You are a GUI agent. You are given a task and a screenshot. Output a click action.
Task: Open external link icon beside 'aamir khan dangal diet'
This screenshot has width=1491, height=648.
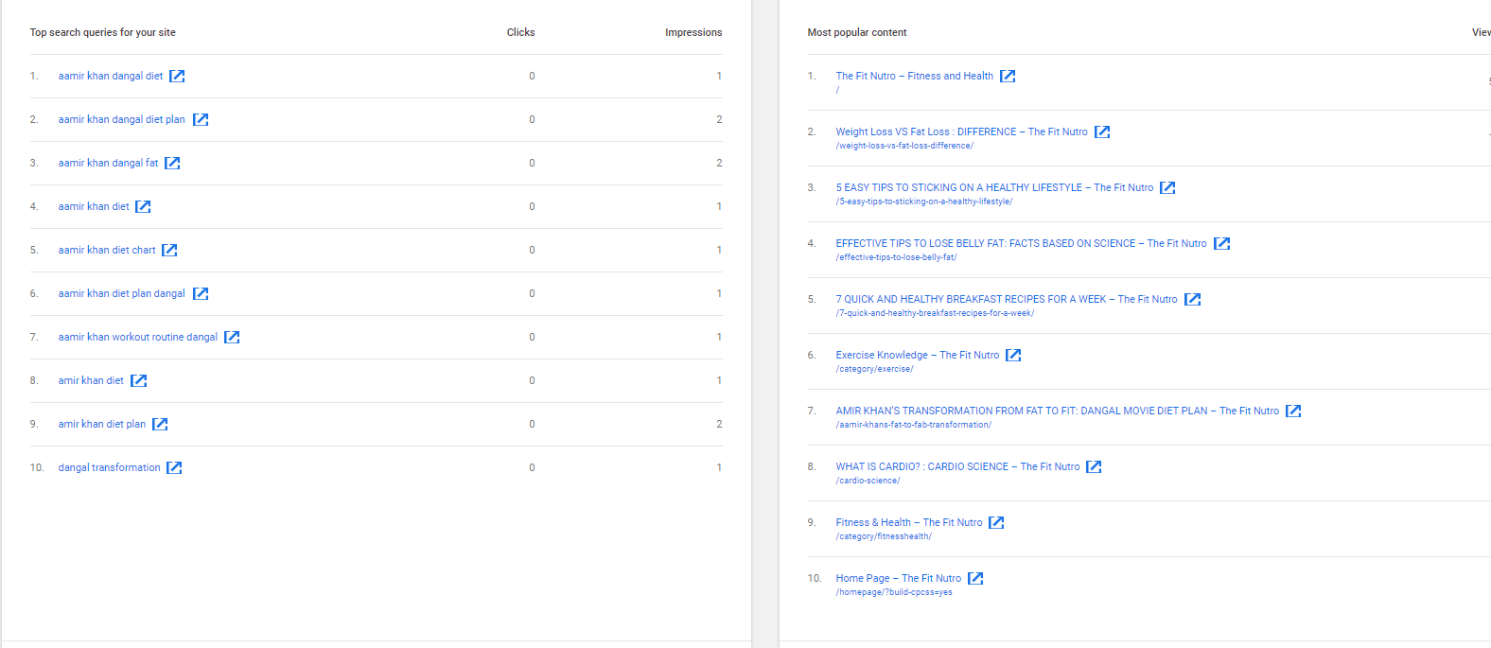coord(177,76)
